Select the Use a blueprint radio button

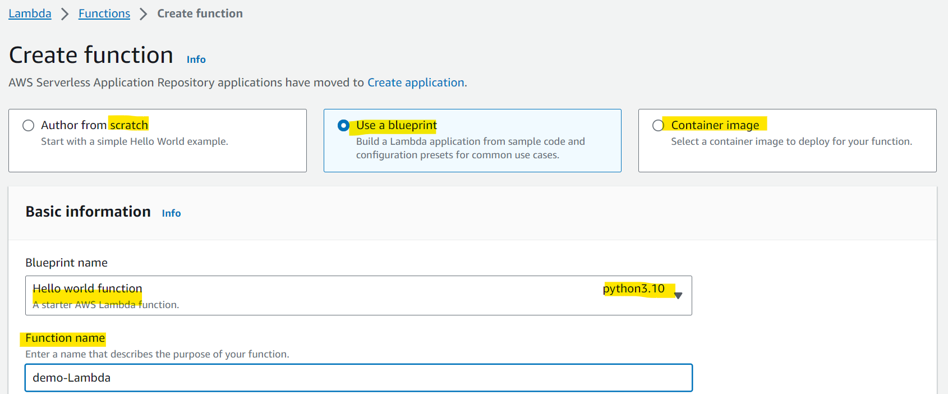pos(343,125)
